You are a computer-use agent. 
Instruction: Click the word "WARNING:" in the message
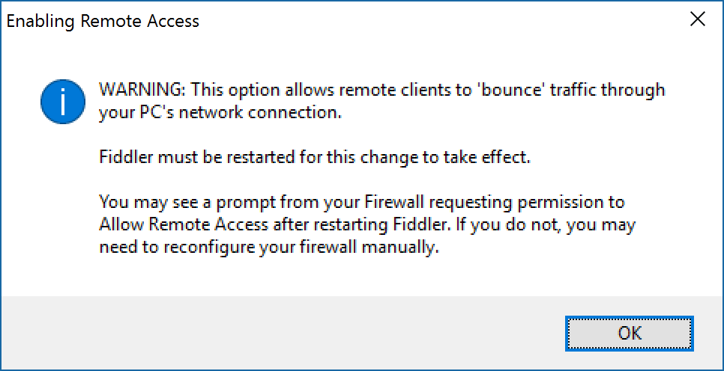pyautogui.click(x=142, y=90)
